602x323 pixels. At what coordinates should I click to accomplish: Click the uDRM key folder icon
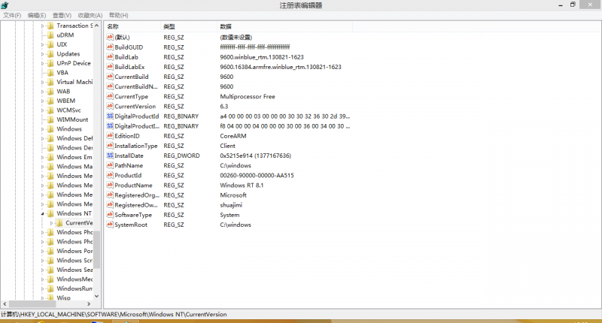[x=50, y=35]
